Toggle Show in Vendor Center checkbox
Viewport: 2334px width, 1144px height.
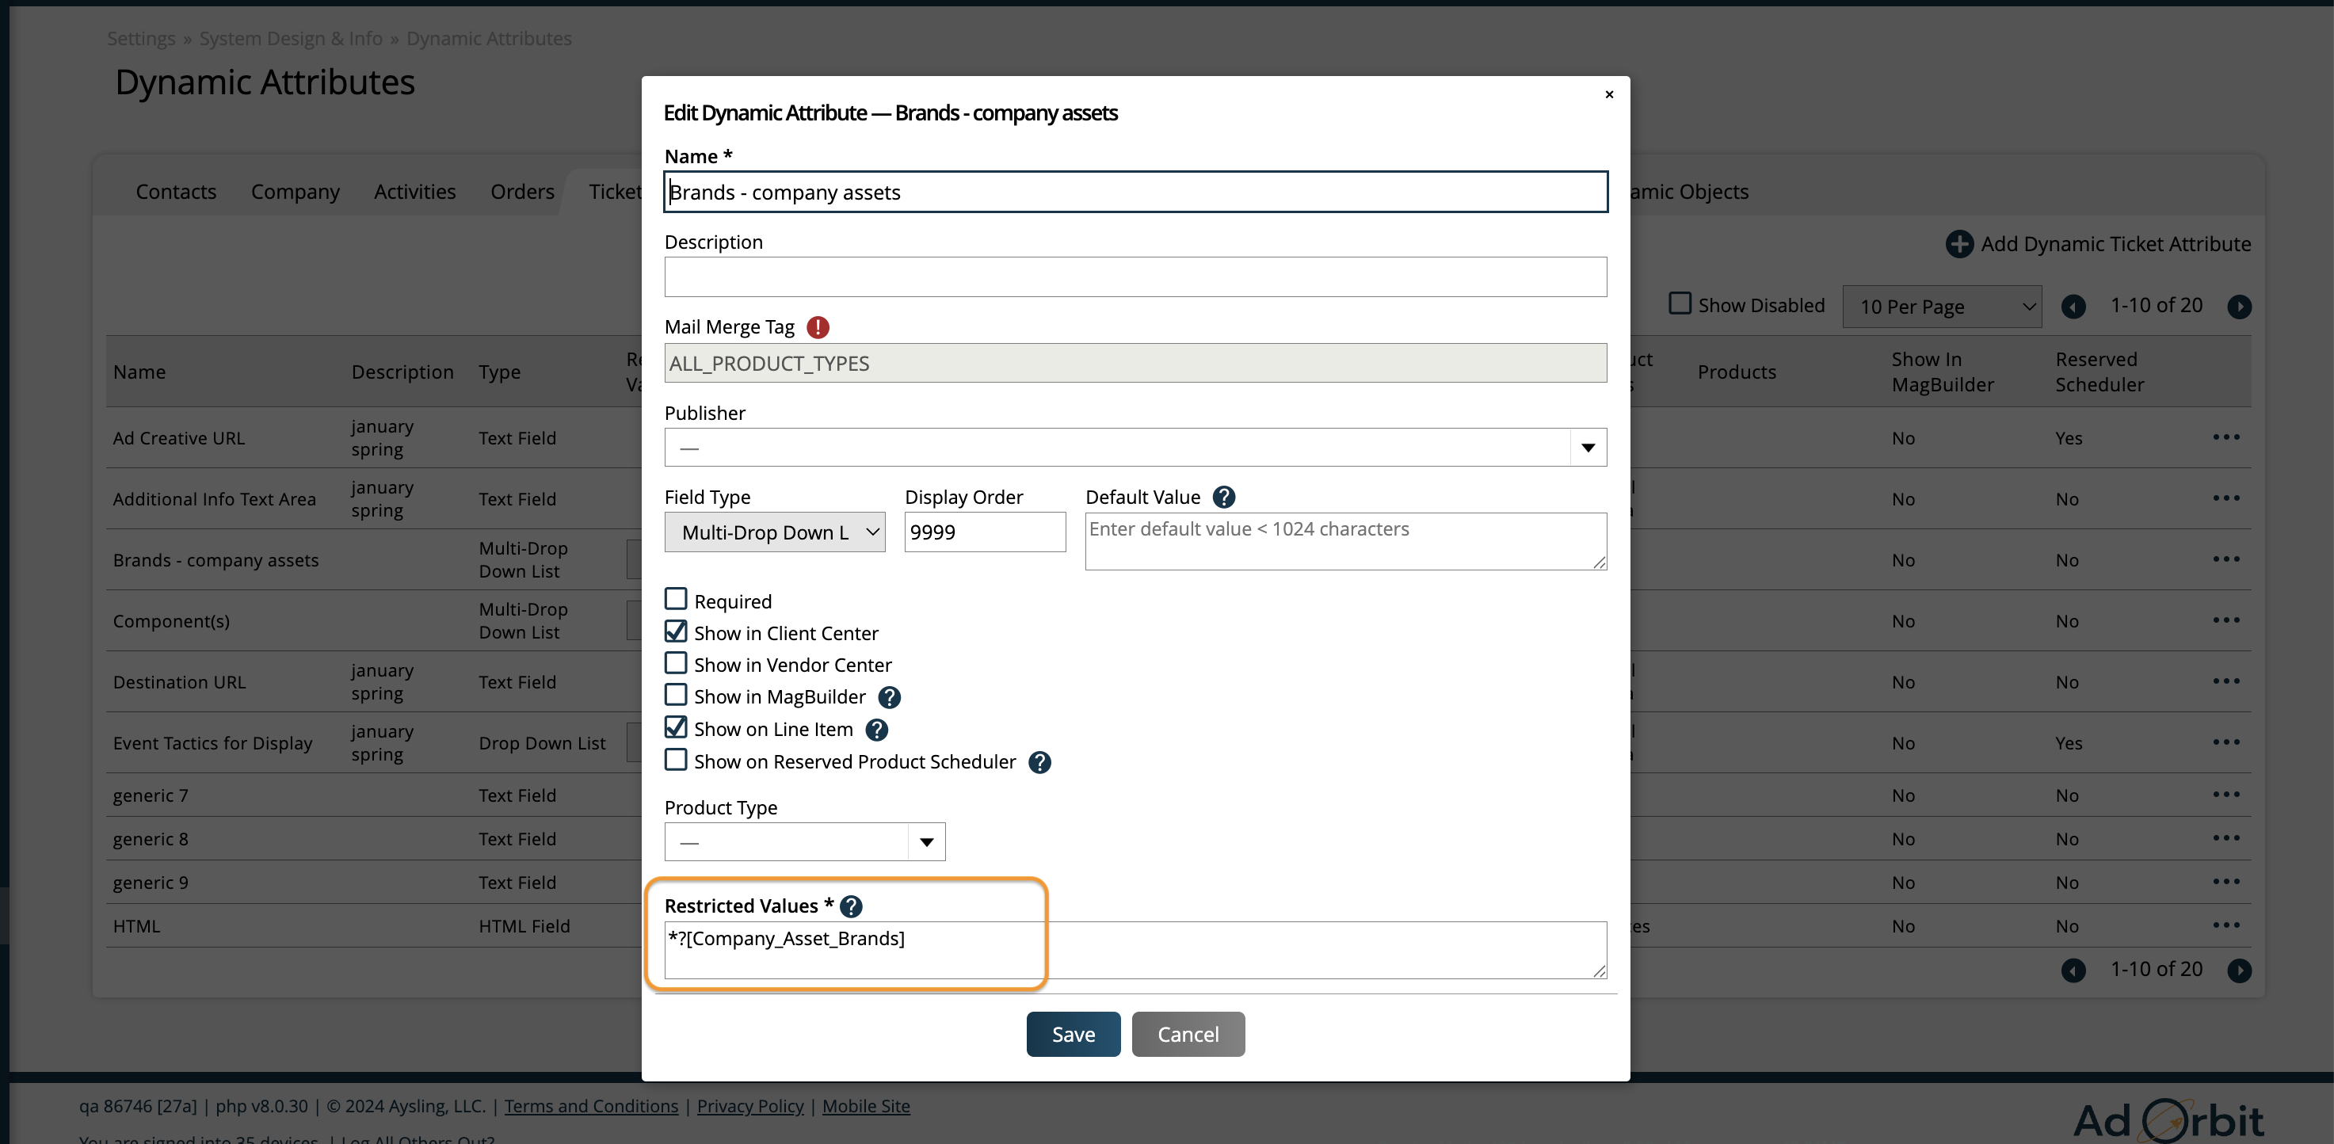(676, 663)
